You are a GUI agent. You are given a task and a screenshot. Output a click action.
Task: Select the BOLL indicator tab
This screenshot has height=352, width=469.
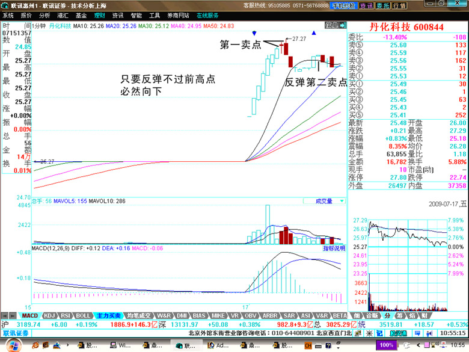(x=83, y=315)
